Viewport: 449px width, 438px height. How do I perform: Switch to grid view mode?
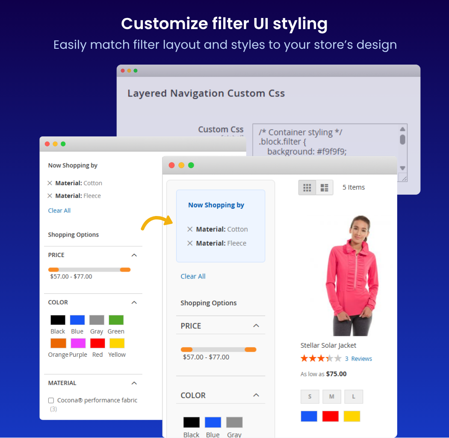click(x=307, y=188)
